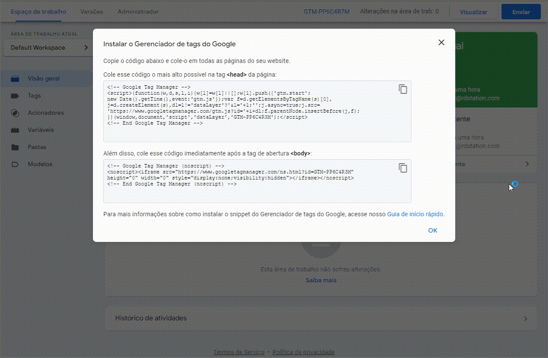This screenshot has width=548, height=358.
Task: Confirm the dialog with OK
Action: 432,230
